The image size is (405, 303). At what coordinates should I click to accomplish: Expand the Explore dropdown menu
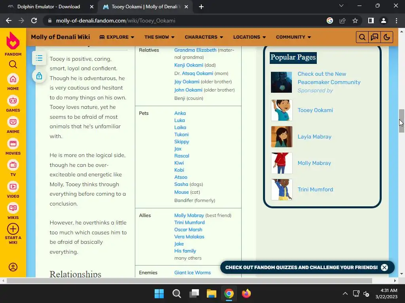[117, 37]
